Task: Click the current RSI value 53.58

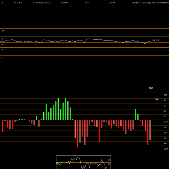Action: 155,40
